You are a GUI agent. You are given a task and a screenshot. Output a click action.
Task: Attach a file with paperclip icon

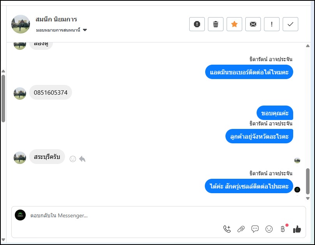[x=241, y=229]
